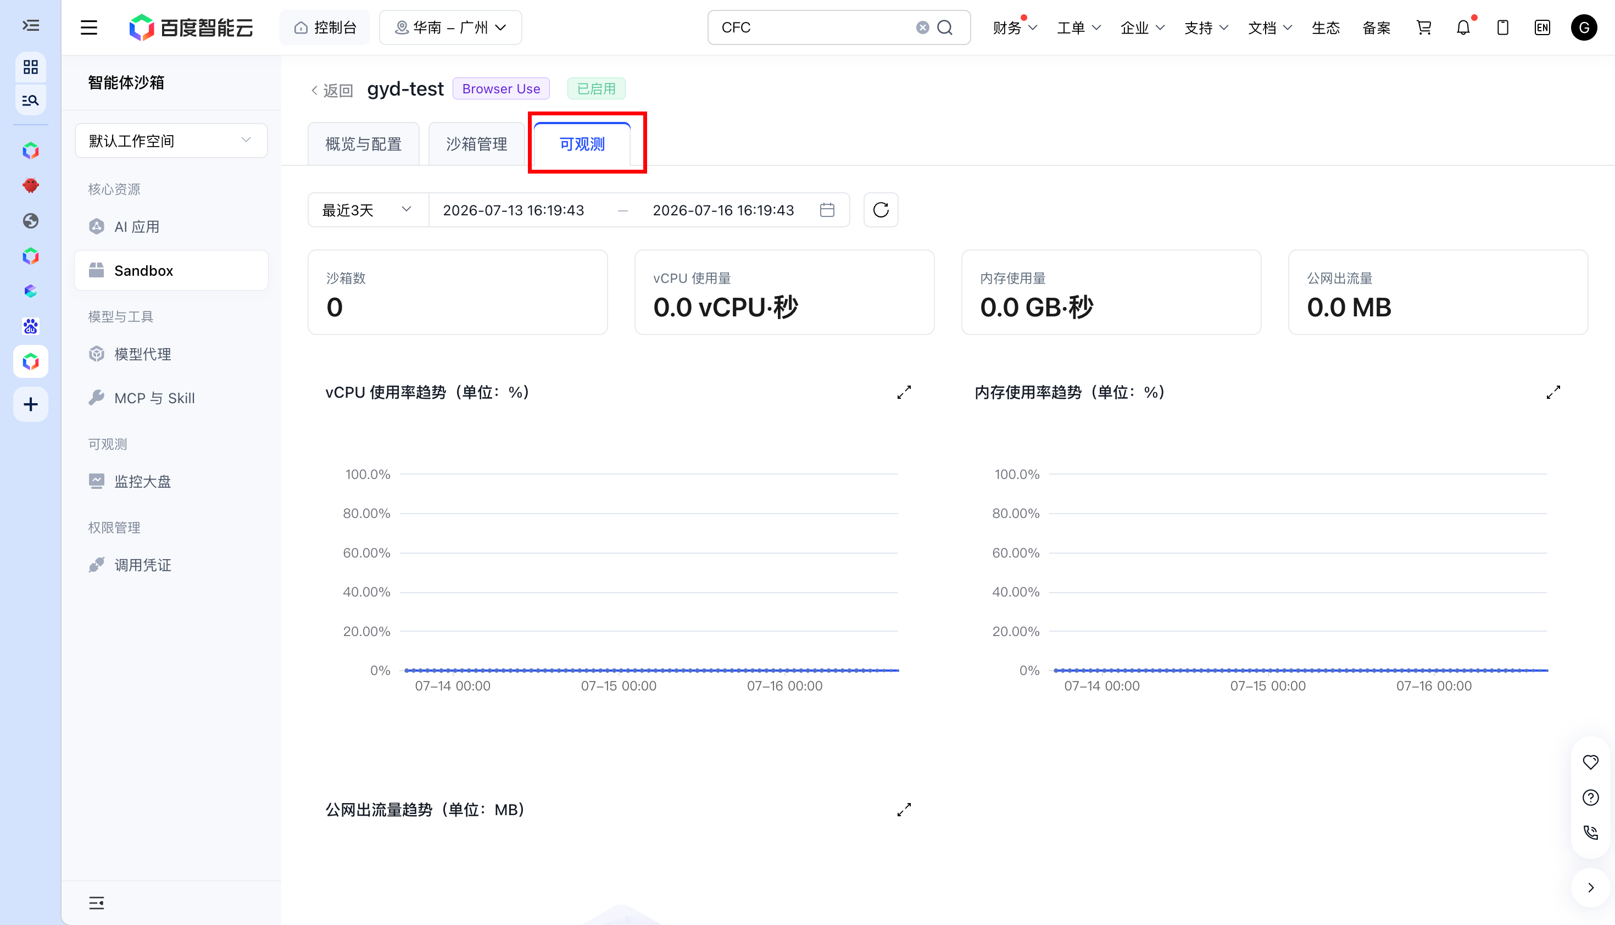Click the search magnifier icon
This screenshot has height=925, width=1615.
click(x=945, y=27)
